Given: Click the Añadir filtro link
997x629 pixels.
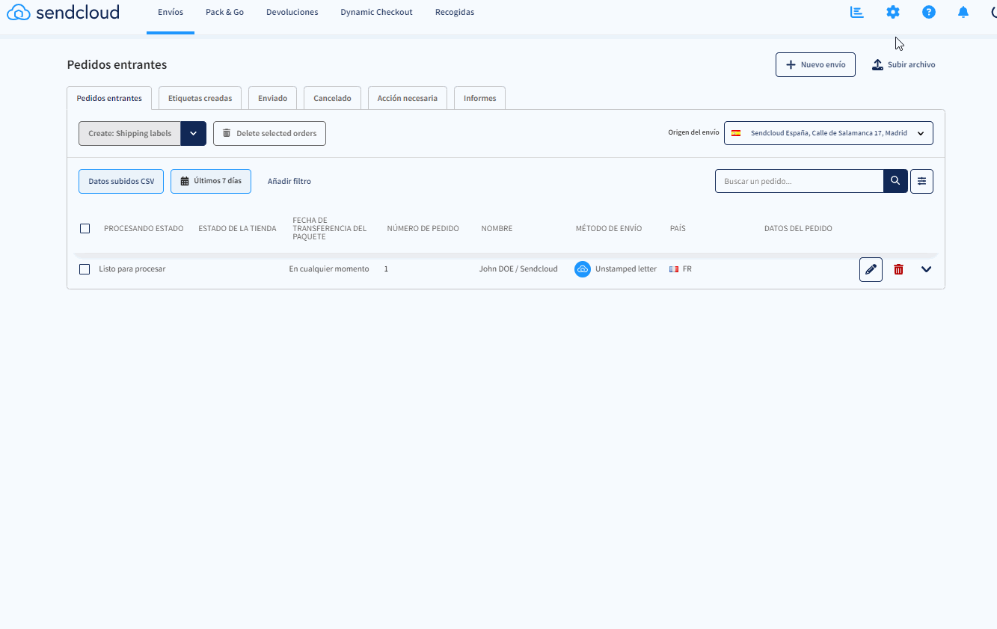Looking at the screenshot, I should [289, 180].
